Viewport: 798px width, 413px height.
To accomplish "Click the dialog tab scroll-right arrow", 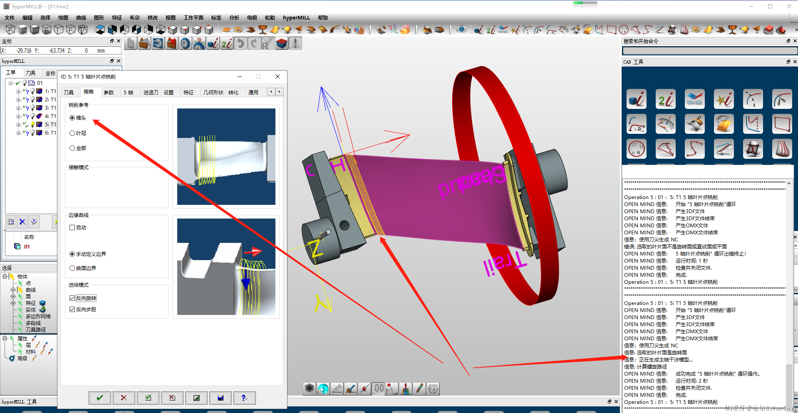I will tap(279, 92).
